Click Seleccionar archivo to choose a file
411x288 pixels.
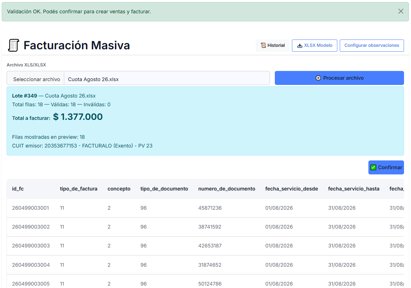(36, 79)
